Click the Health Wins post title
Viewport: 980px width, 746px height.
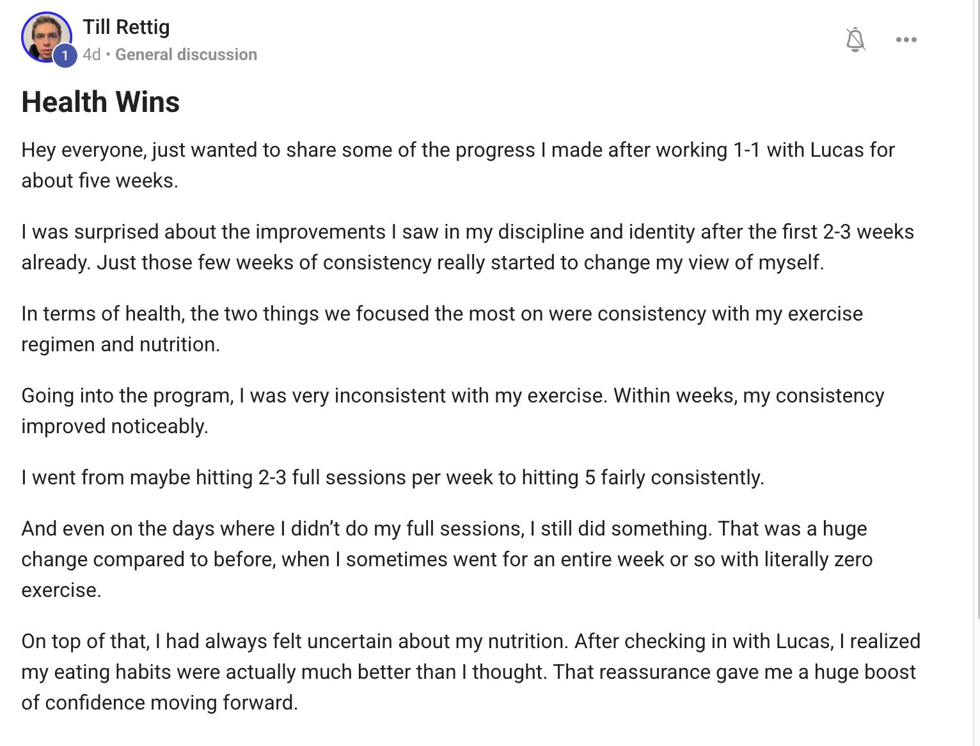100,102
